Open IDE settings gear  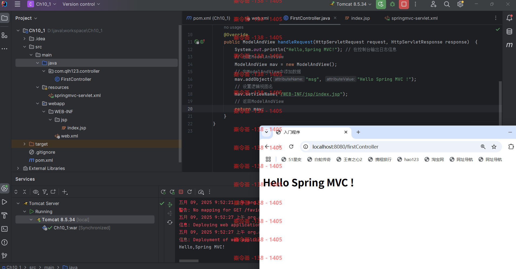point(460,4)
